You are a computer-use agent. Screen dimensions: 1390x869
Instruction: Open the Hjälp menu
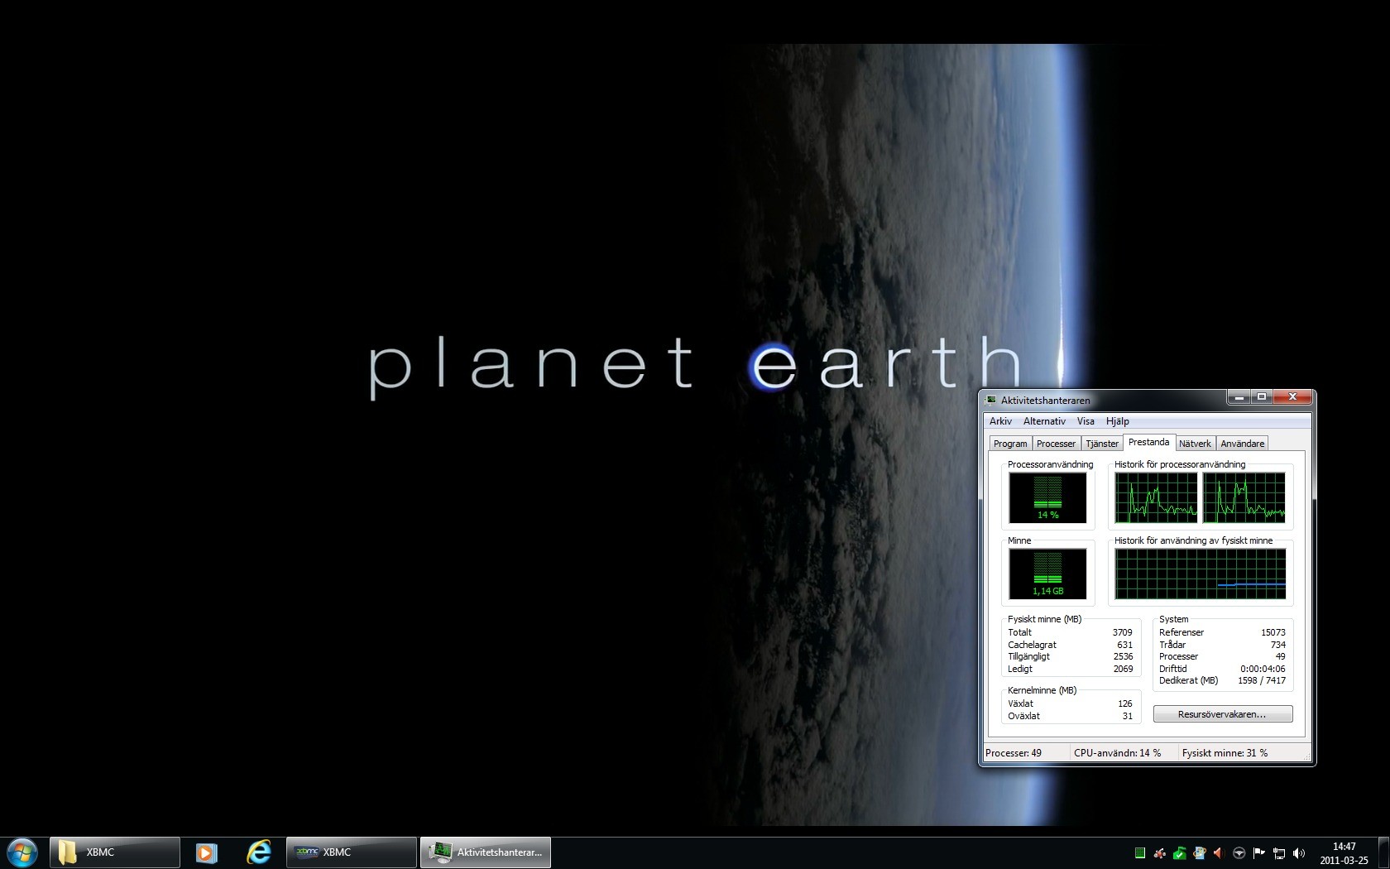[x=1117, y=421]
